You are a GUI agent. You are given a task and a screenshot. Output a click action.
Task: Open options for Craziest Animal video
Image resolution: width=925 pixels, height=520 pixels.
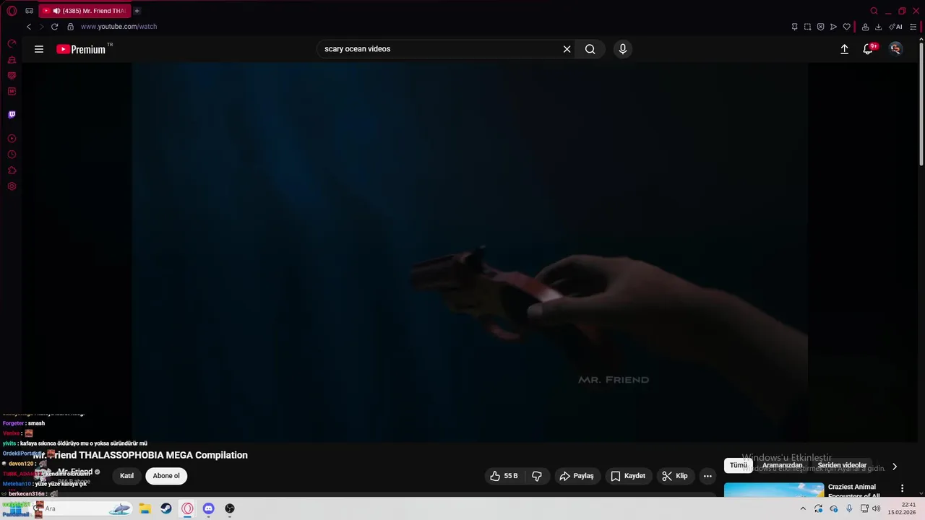click(x=902, y=489)
